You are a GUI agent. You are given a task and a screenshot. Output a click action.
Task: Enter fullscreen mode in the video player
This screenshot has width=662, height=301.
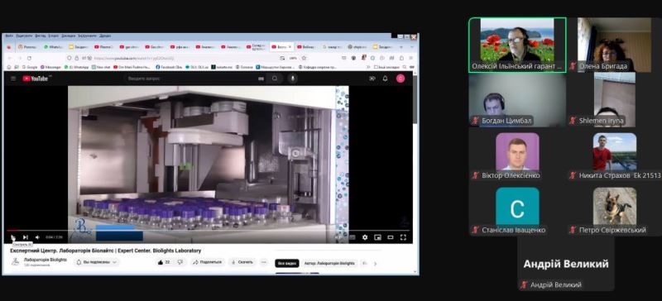tap(403, 237)
